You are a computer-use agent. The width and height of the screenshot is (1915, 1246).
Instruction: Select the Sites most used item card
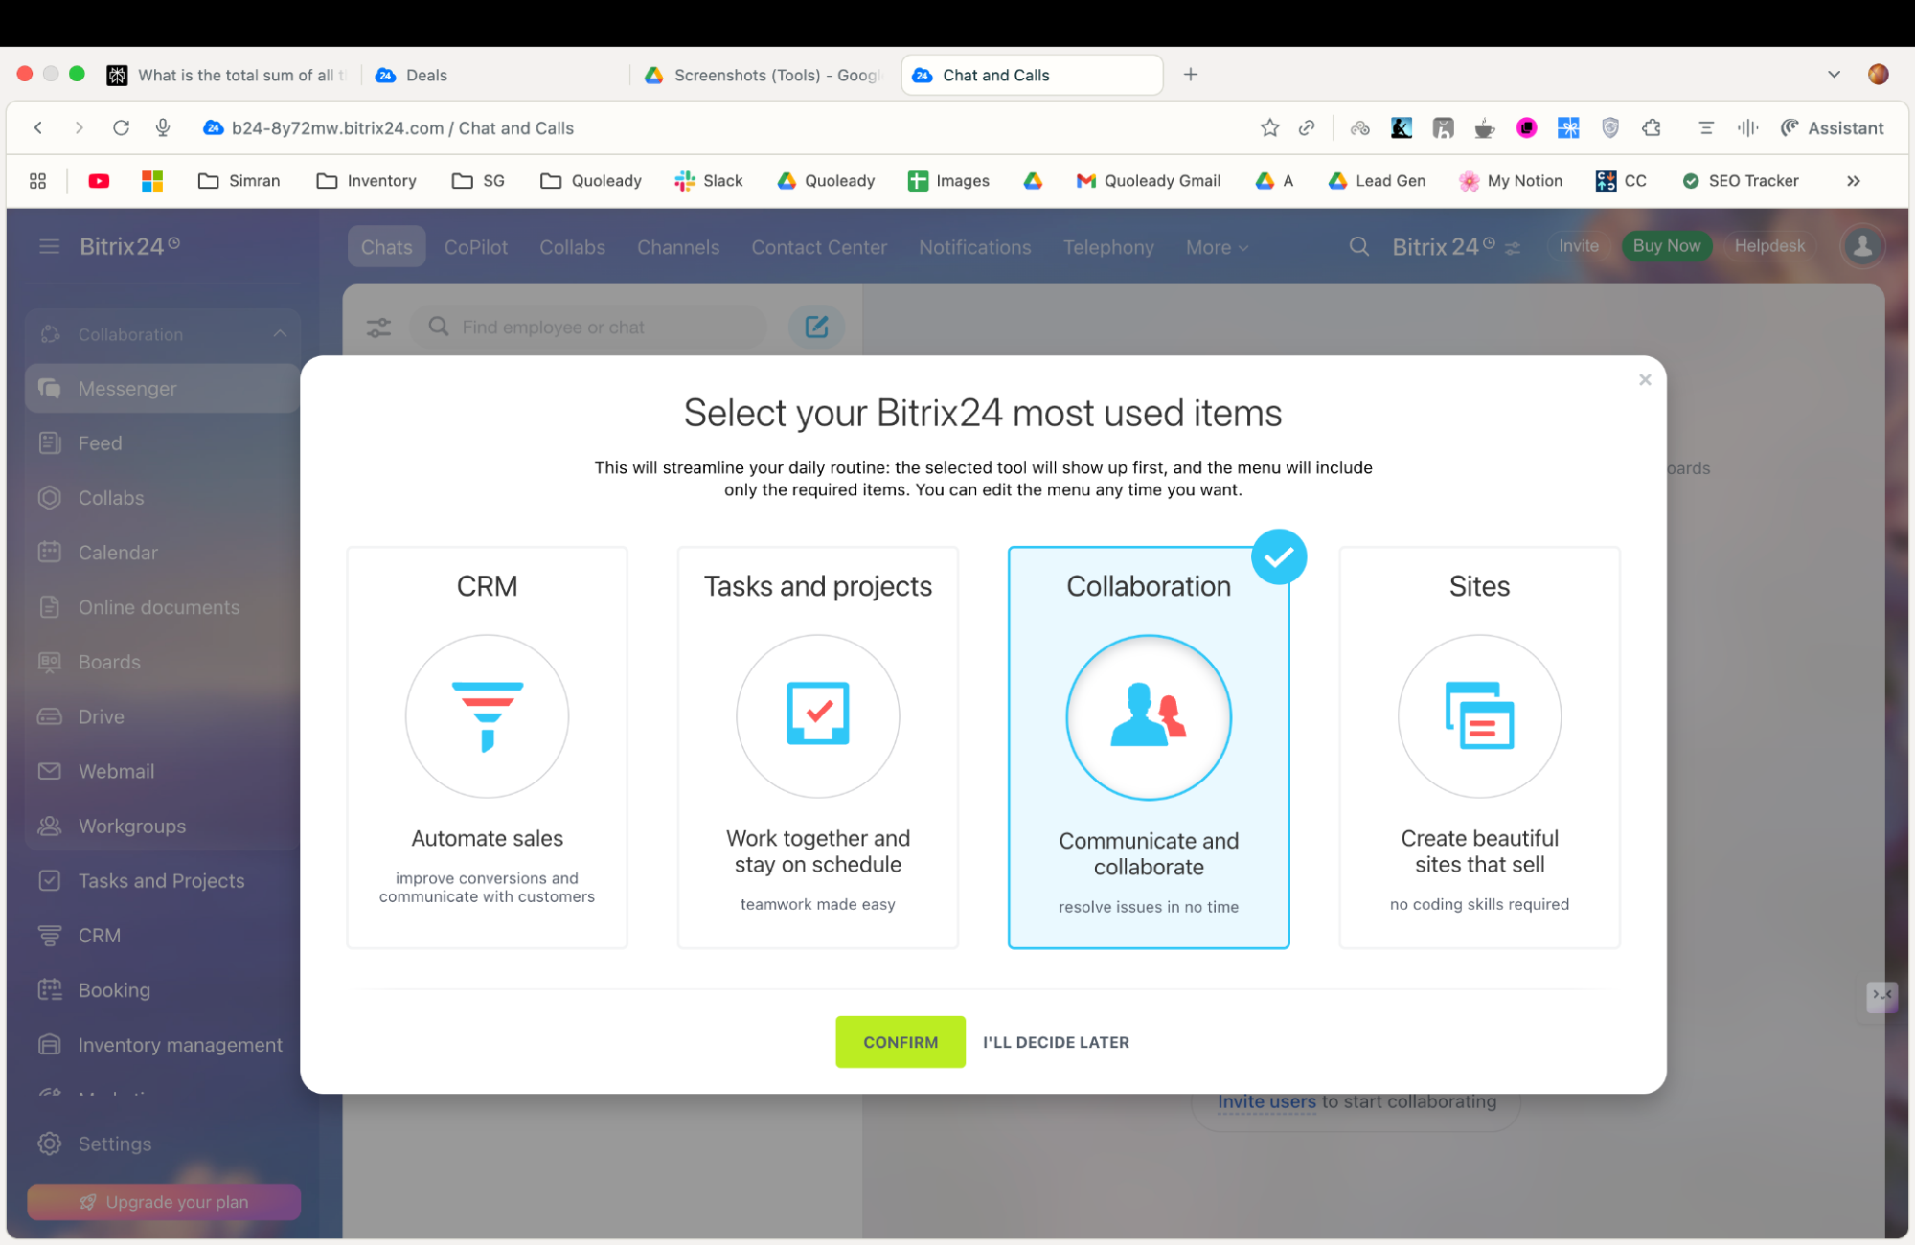(1478, 745)
